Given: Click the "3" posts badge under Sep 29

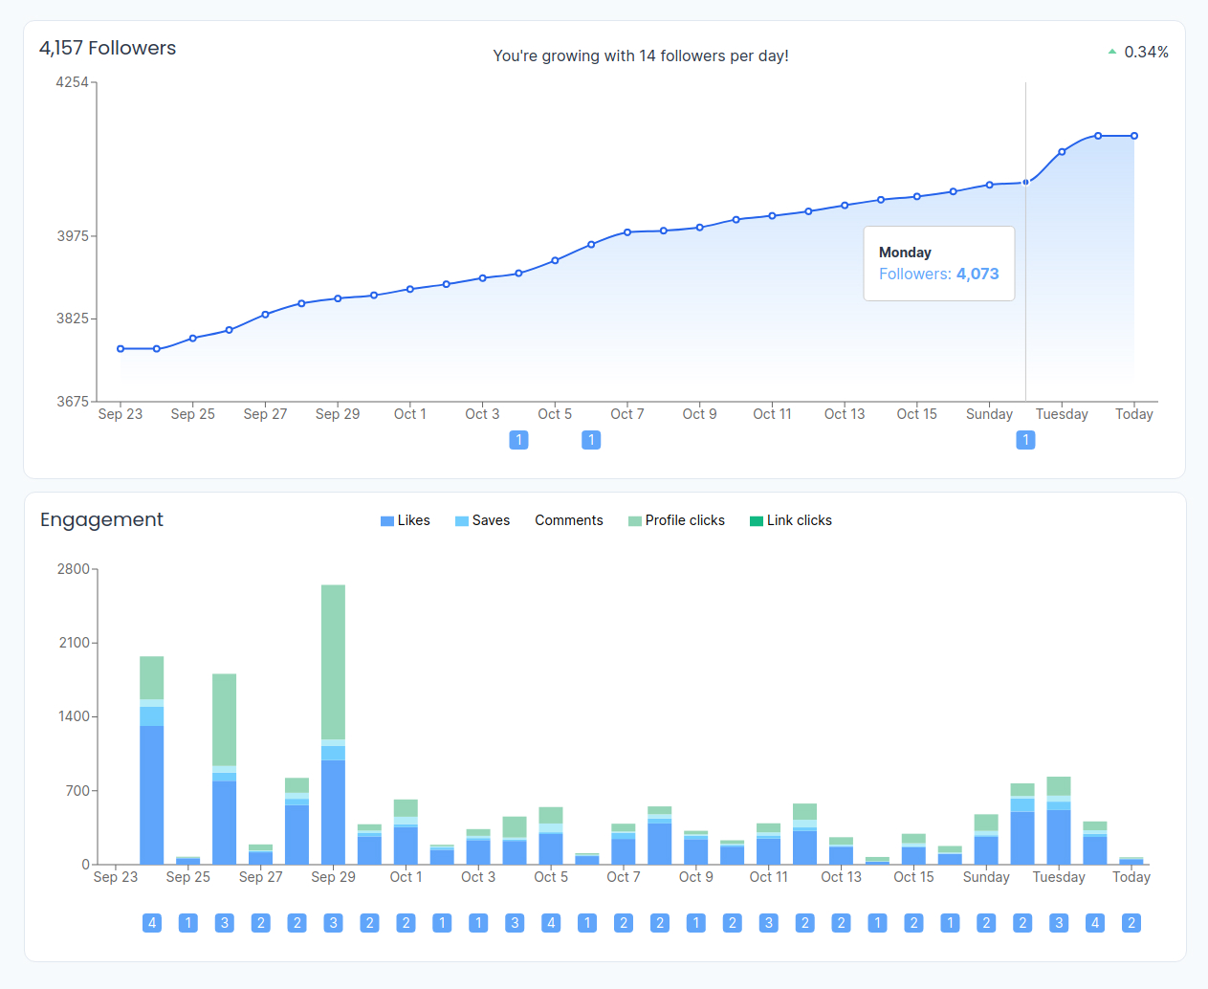Looking at the screenshot, I should (333, 923).
